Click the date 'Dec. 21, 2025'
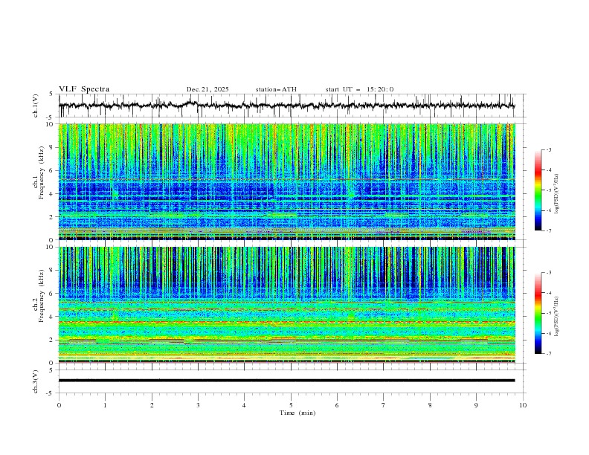Image resolution: width=589 pixels, height=455 pixels. [x=207, y=89]
